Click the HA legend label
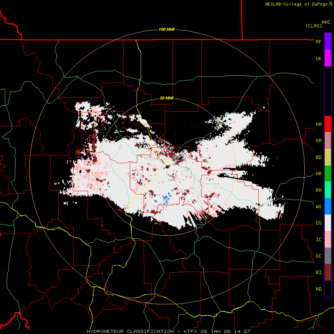The height and width of the screenshot is (334, 334). [318, 124]
